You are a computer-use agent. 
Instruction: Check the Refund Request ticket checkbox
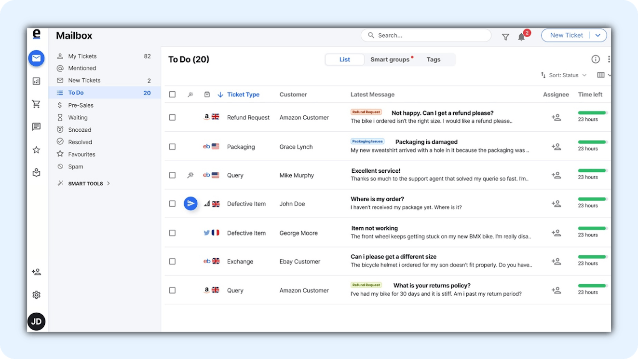[x=172, y=117]
